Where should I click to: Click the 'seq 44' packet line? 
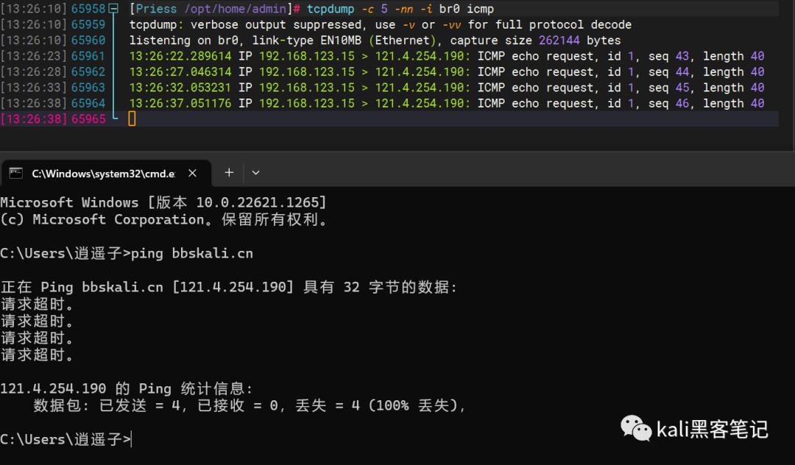446,71
